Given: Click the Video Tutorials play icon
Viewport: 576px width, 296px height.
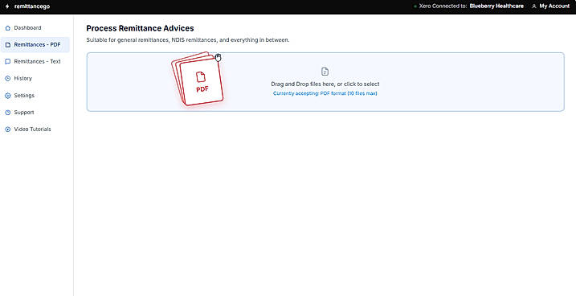Looking at the screenshot, I should click(x=8, y=129).
